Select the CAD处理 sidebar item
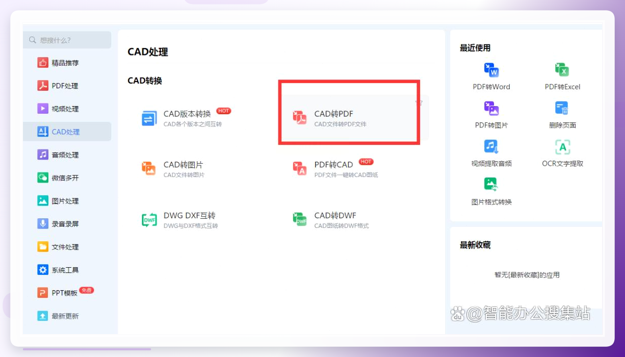Viewport: 625px width, 357px height. [x=67, y=132]
